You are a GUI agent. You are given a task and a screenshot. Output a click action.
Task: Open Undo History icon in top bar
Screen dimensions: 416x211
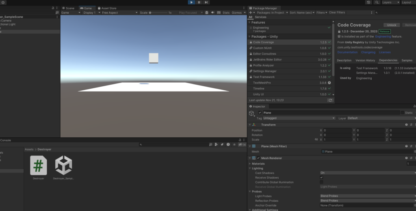pos(368,2)
